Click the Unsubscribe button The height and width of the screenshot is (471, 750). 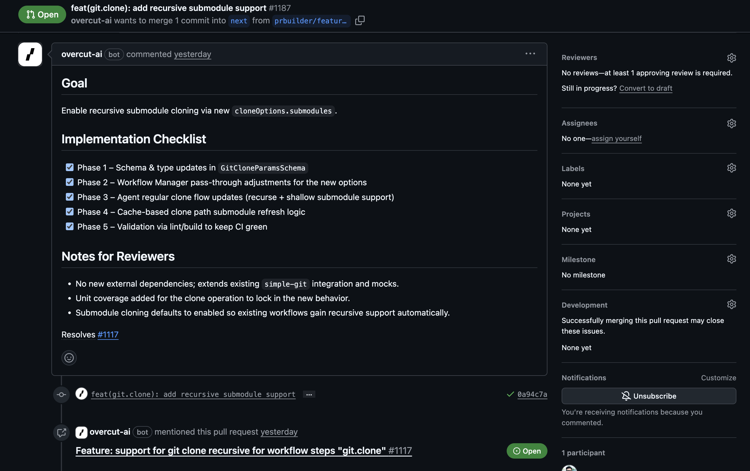click(648, 396)
